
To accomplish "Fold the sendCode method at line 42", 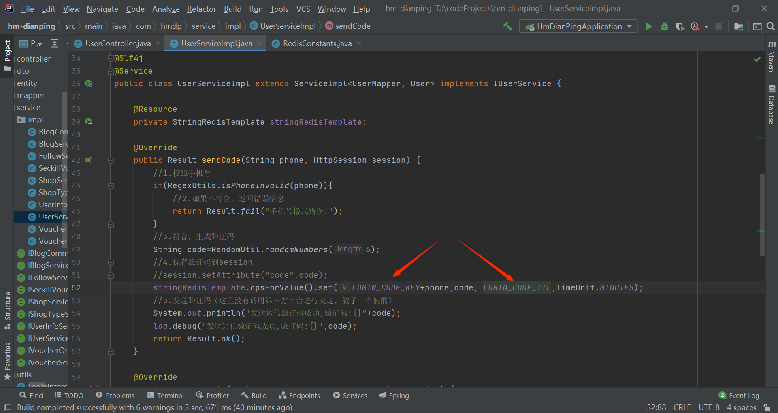I will (111, 160).
